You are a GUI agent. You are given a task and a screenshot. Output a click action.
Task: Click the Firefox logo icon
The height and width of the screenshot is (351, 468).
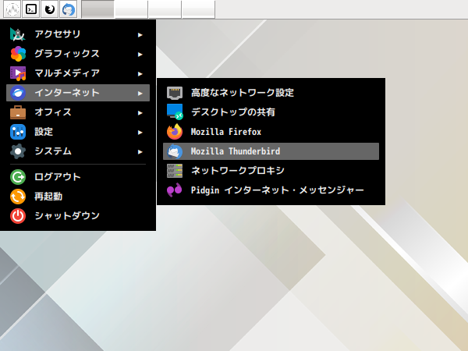click(x=175, y=132)
